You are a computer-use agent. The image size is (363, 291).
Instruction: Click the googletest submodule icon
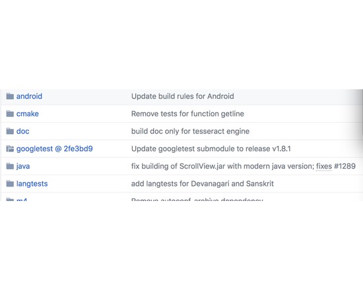click(x=10, y=149)
